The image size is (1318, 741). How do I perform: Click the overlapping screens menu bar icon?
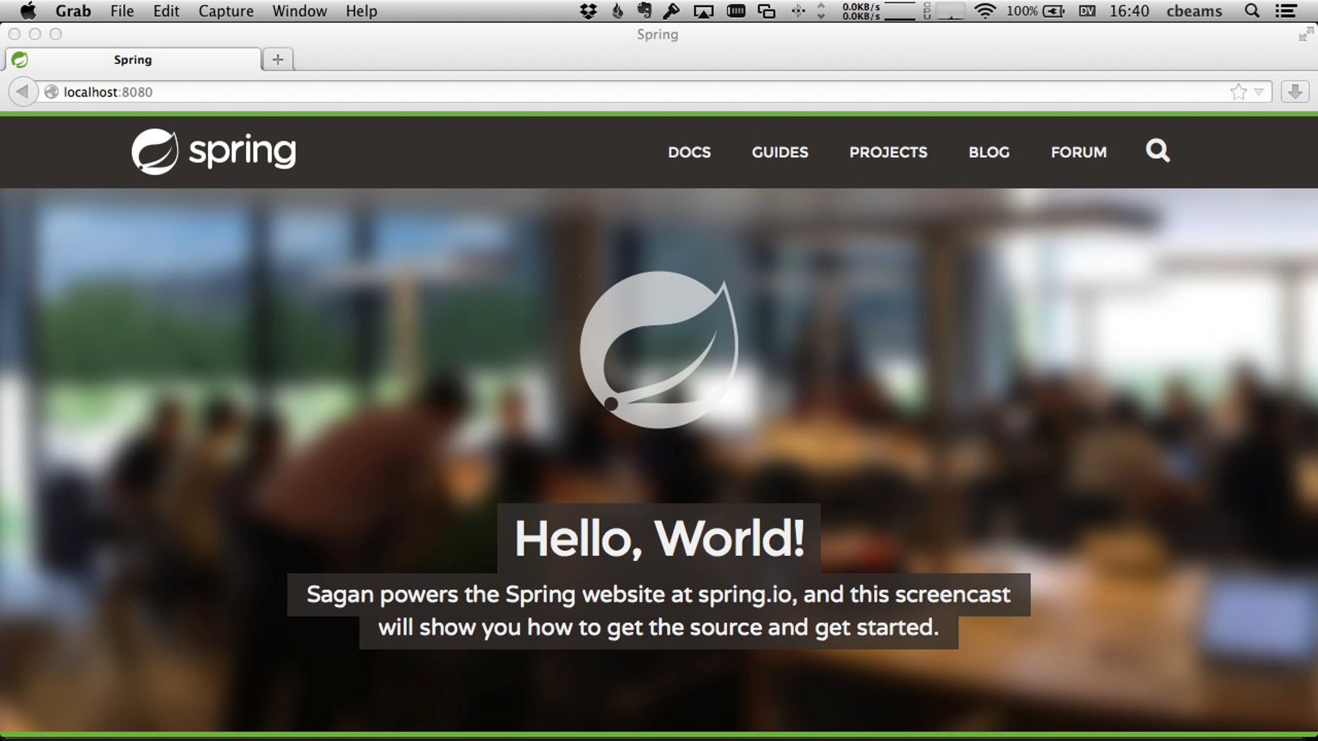coord(766,11)
